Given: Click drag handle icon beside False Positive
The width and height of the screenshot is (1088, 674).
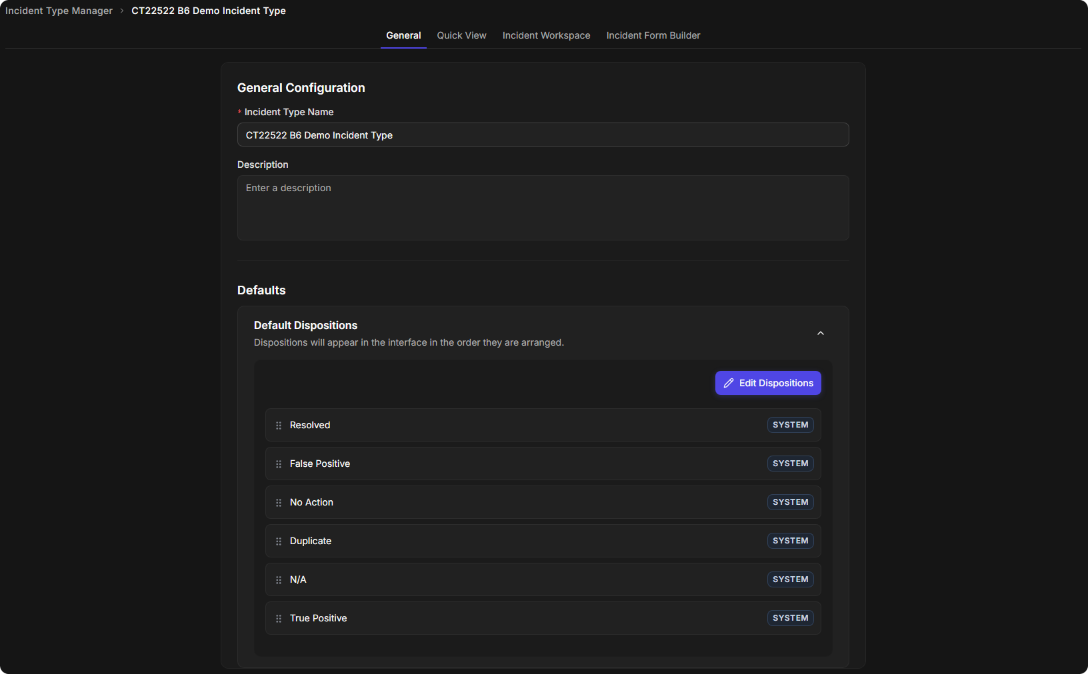Looking at the screenshot, I should click(x=279, y=464).
